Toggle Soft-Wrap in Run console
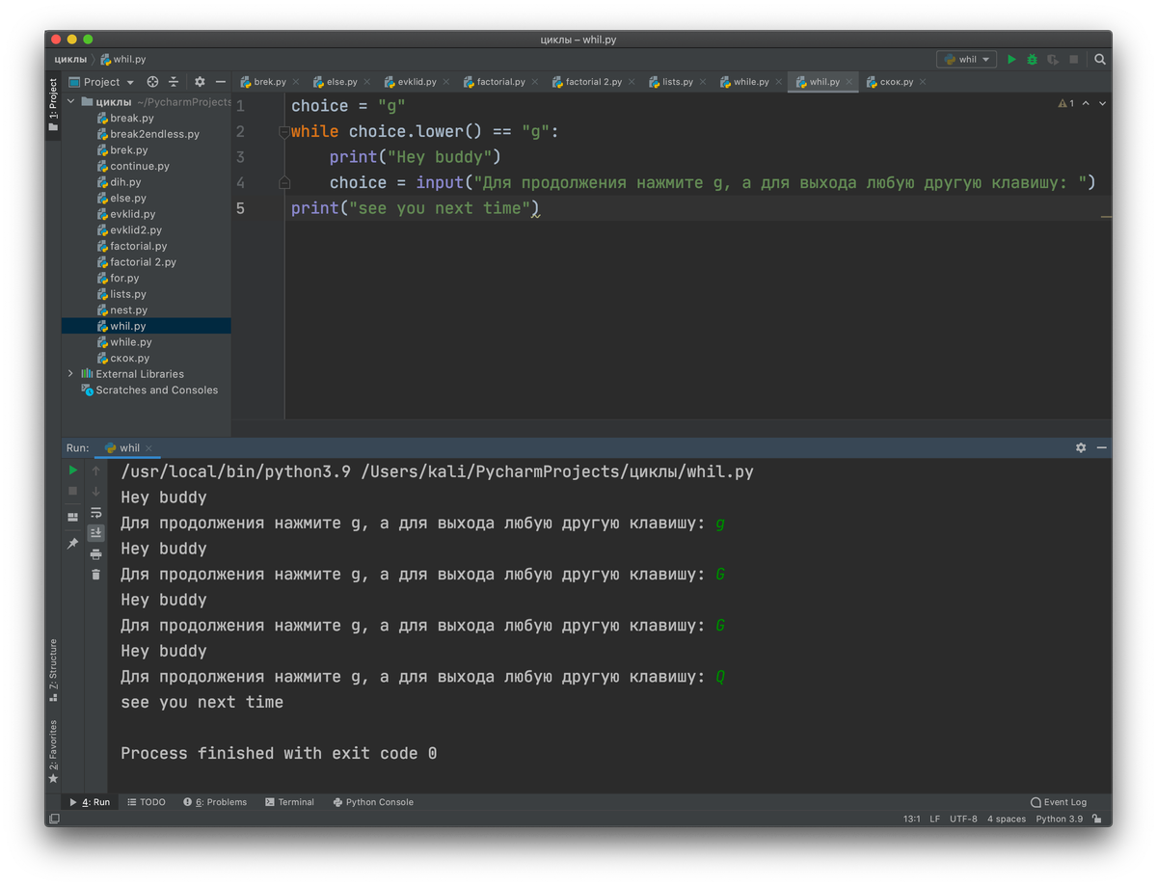 [95, 513]
